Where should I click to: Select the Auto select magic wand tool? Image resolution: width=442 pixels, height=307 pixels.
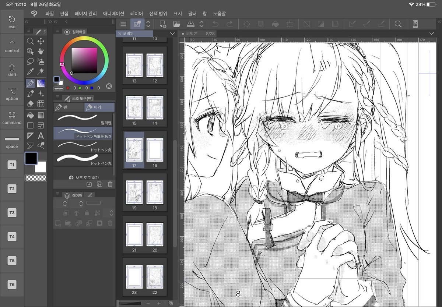tap(41, 72)
